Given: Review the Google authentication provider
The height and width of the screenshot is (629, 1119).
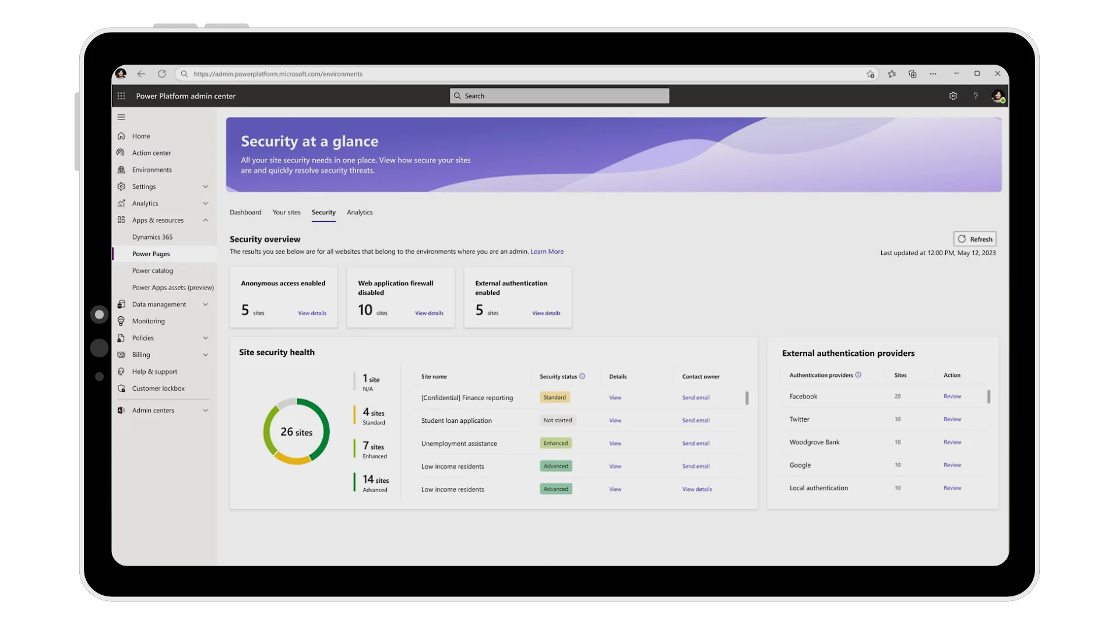Looking at the screenshot, I should point(952,465).
